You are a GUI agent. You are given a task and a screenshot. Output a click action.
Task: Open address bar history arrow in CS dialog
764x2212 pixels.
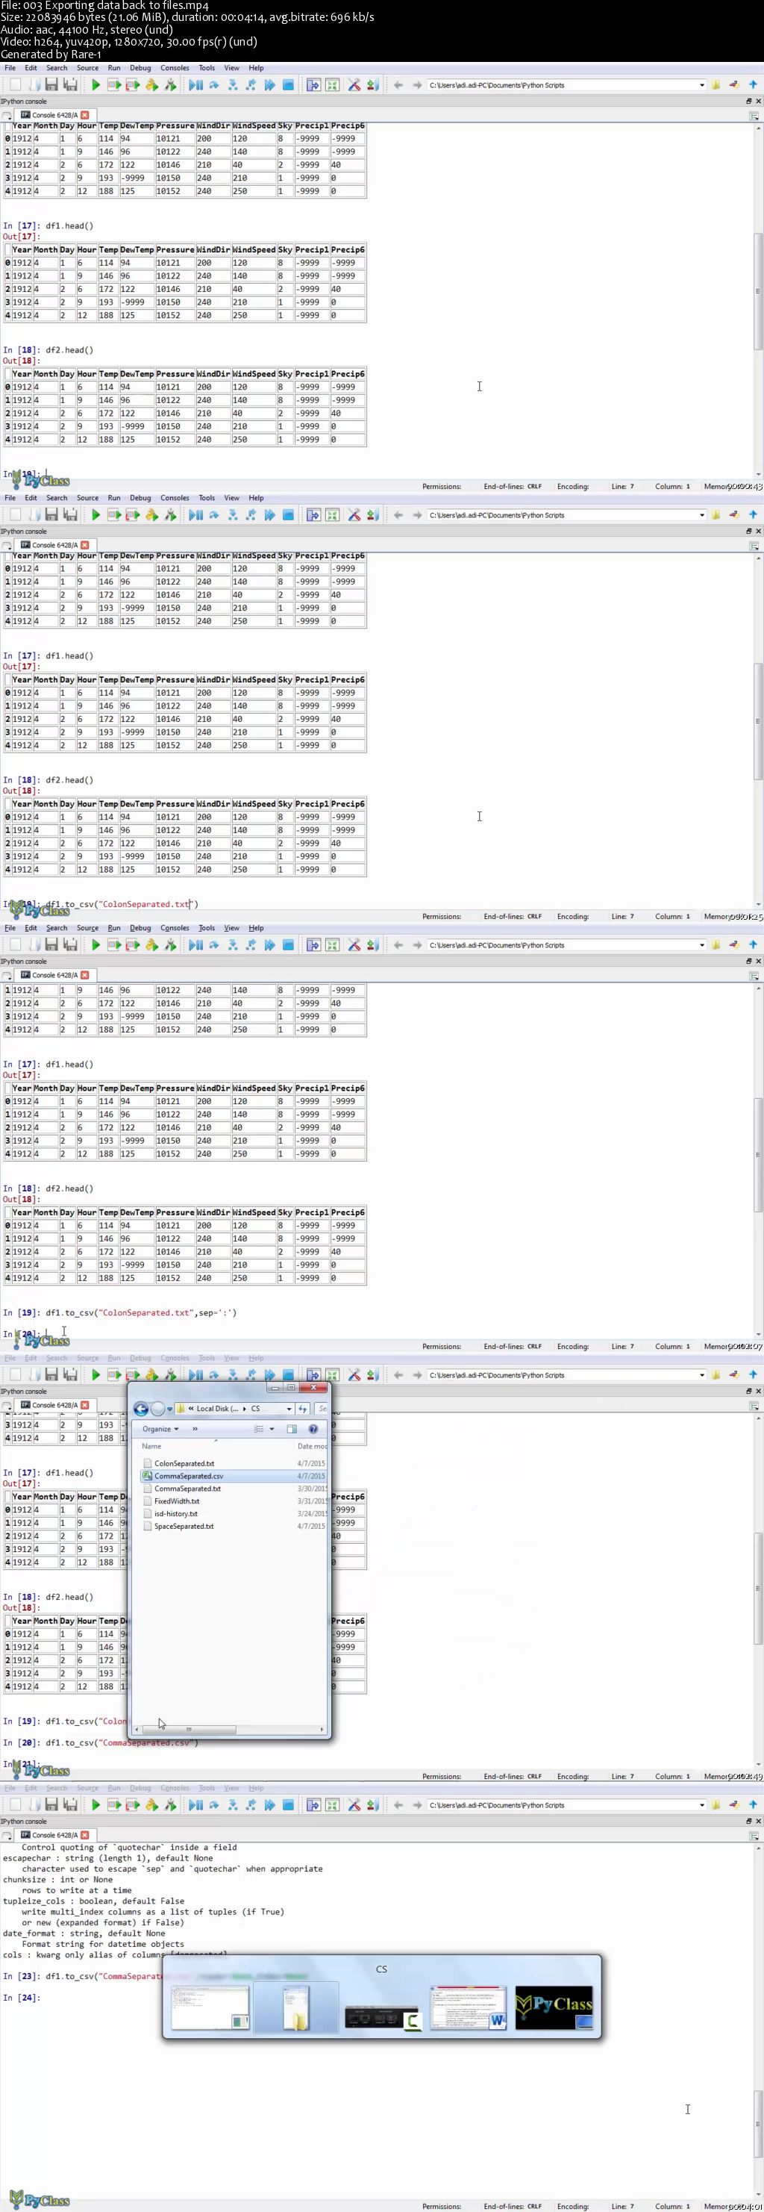(x=289, y=1408)
